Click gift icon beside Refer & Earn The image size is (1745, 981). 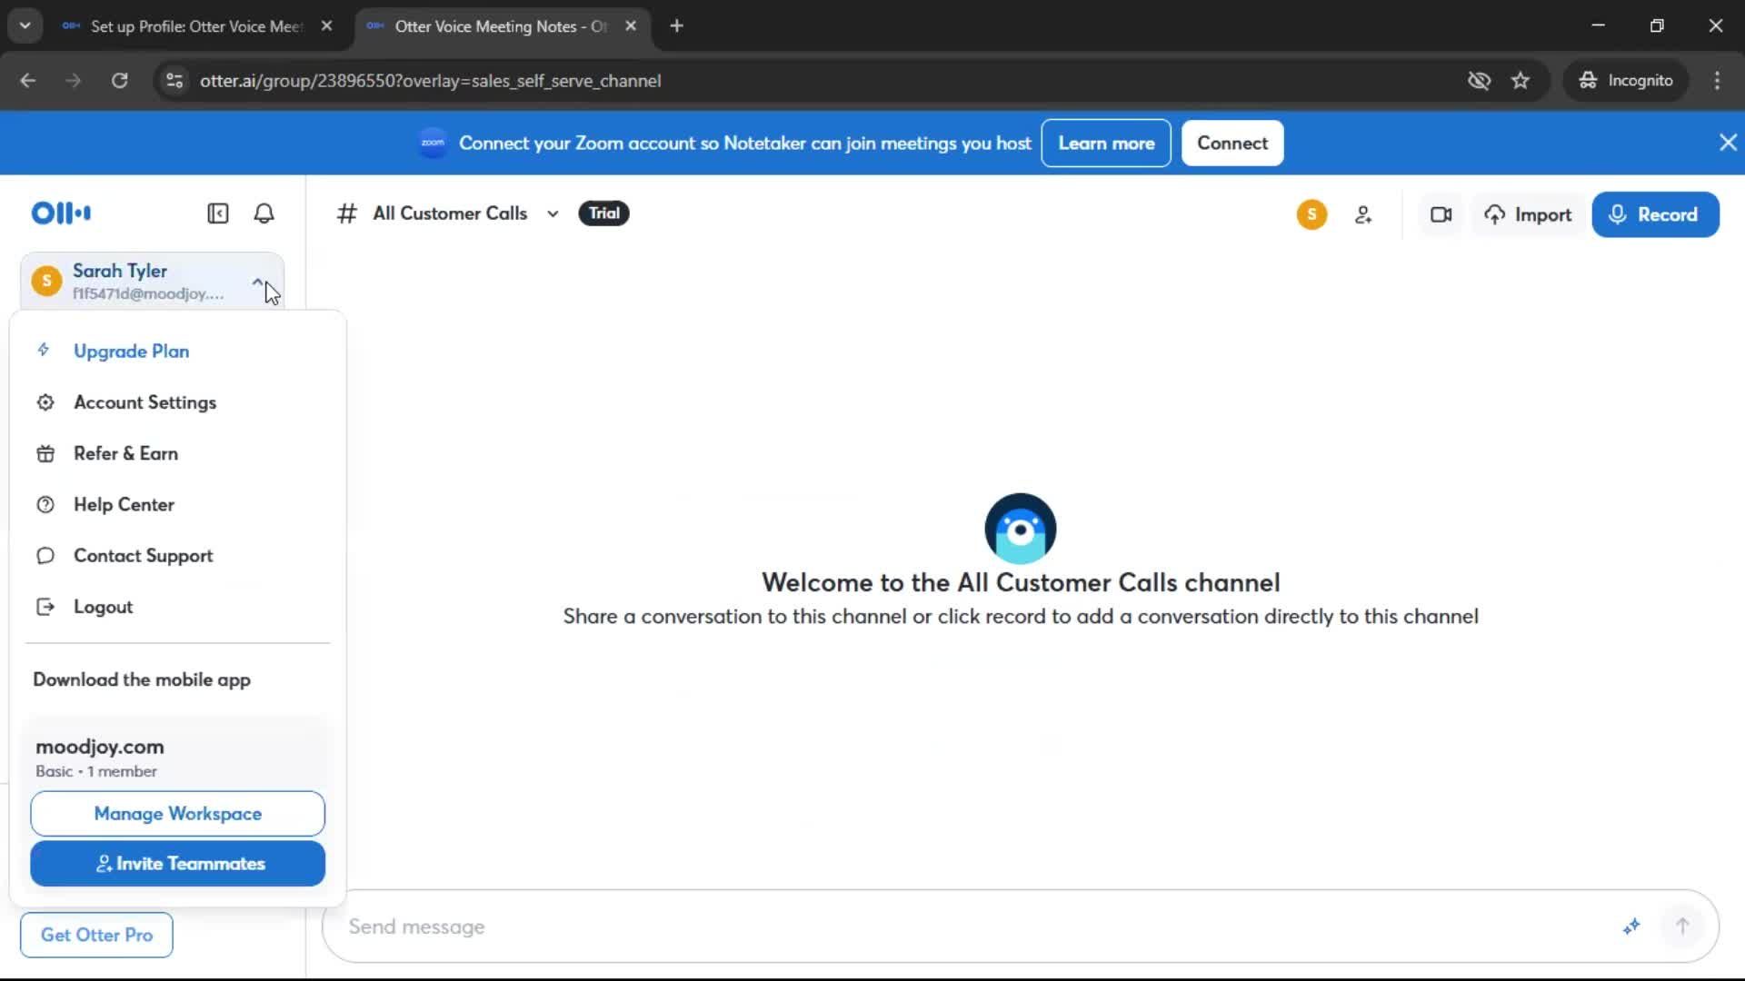point(45,453)
